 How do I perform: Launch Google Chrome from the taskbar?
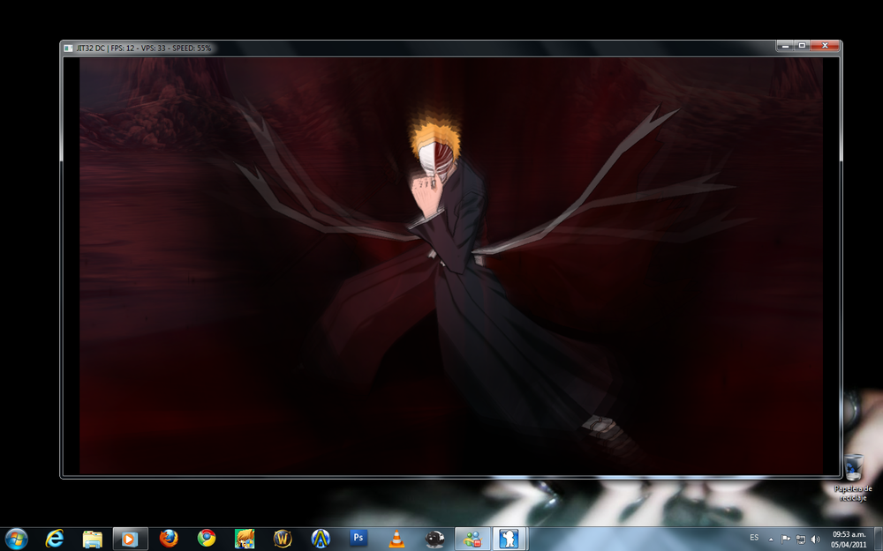point(206,539)
